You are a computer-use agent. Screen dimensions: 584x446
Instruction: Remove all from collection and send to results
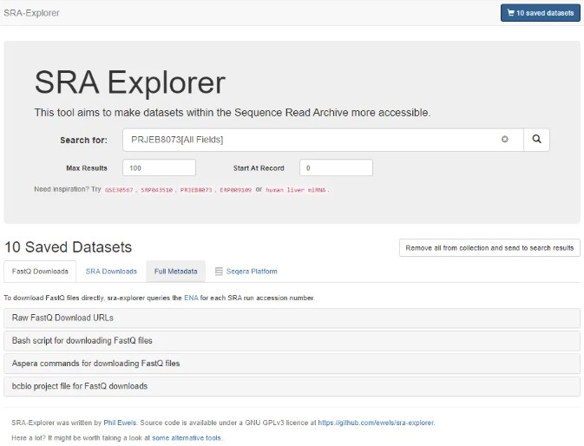point(489,247)
